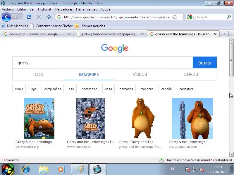Filter images by mapache chip
This screenshot has height=175, width=234.
tap(147, 89)
